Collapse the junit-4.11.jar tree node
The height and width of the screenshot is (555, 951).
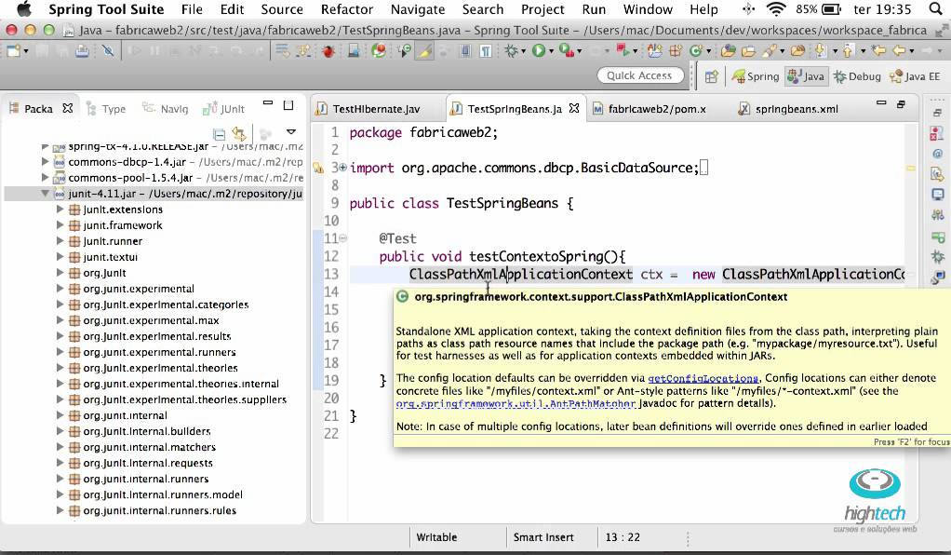(45, 194)
